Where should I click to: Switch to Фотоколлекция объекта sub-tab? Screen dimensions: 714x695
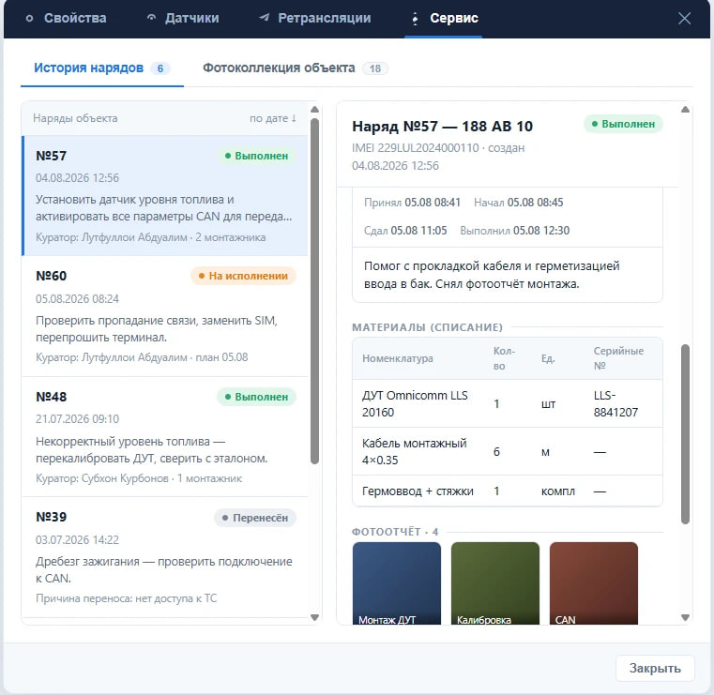[x=295, y=68]
